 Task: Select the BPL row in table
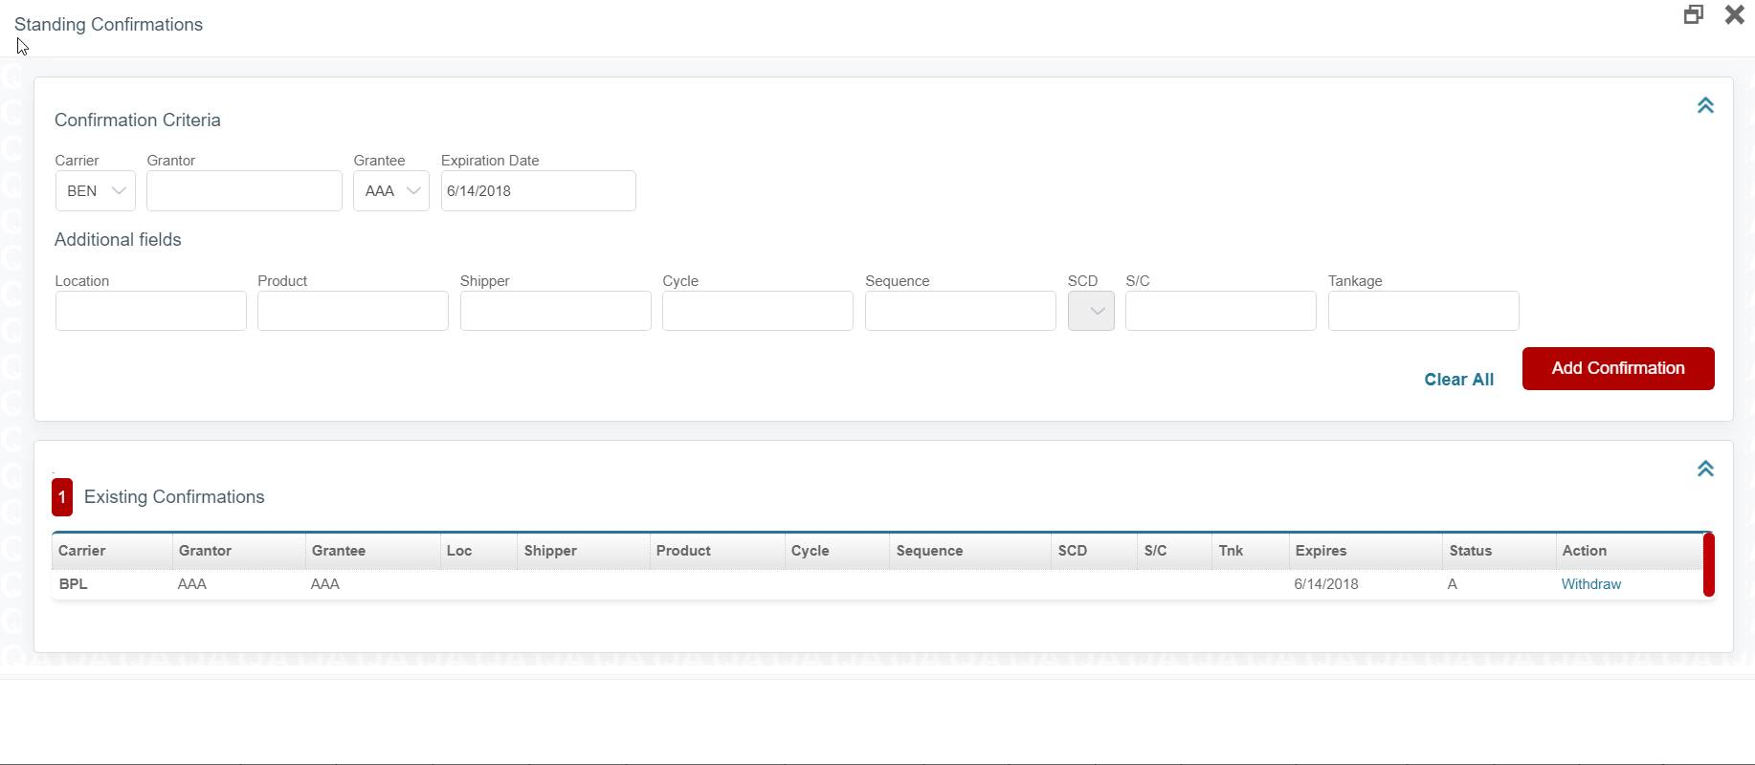670,584
